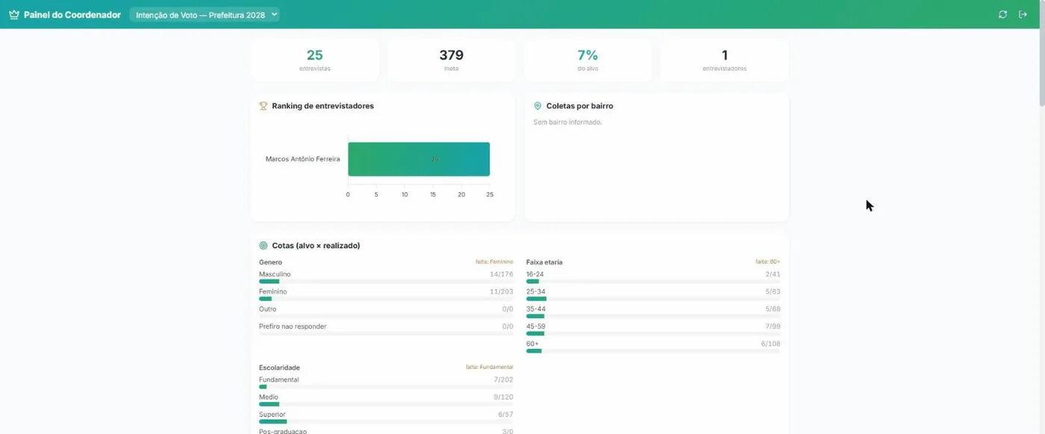Click the Faixa etaria section label
Image resolution: width=1045 pixels, height=434 pixels.
pos(544,262)
